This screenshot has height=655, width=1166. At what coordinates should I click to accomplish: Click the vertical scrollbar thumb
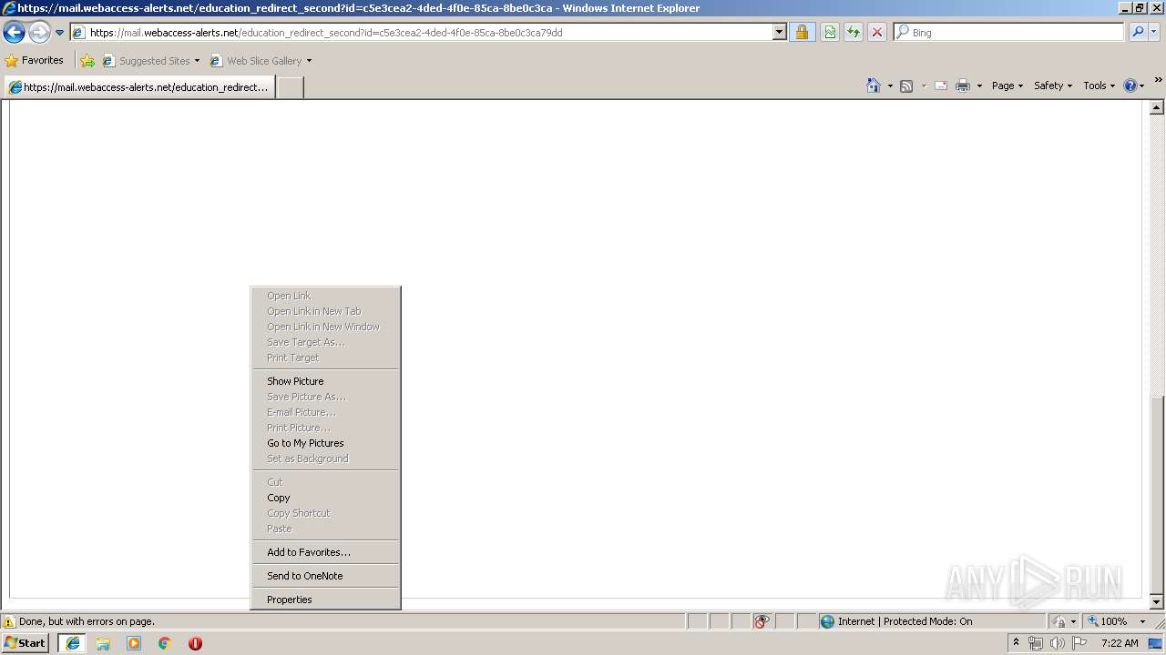tap(1157, 495)
